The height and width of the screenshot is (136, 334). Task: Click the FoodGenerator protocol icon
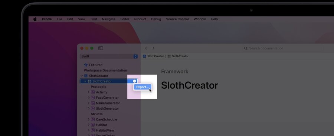[x=93, y=98]
